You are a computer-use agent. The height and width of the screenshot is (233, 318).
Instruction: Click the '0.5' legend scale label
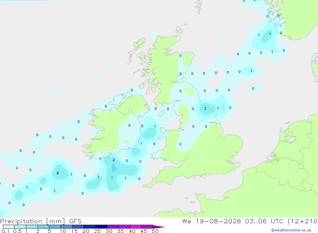click(17, 231)
